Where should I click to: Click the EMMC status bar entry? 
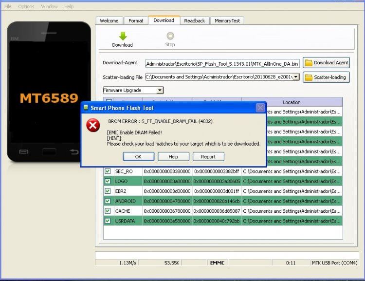217,263
